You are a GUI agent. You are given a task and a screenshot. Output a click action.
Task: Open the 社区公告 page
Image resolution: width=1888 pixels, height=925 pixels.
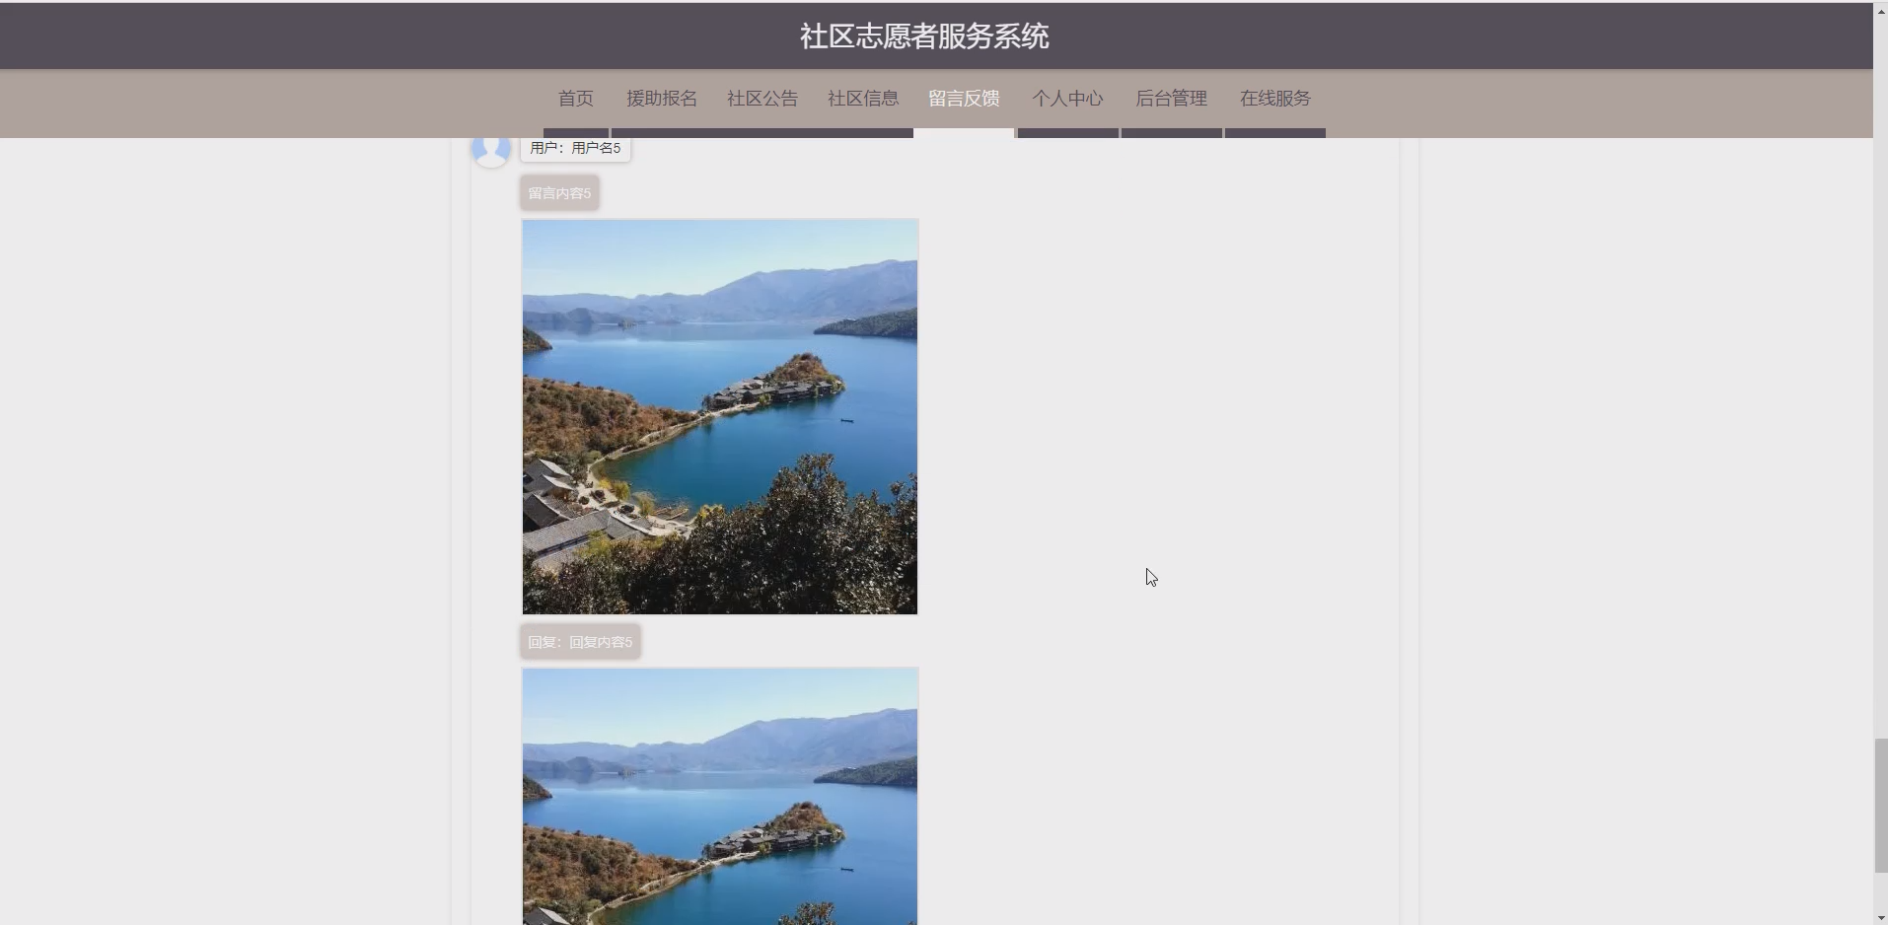762,99
